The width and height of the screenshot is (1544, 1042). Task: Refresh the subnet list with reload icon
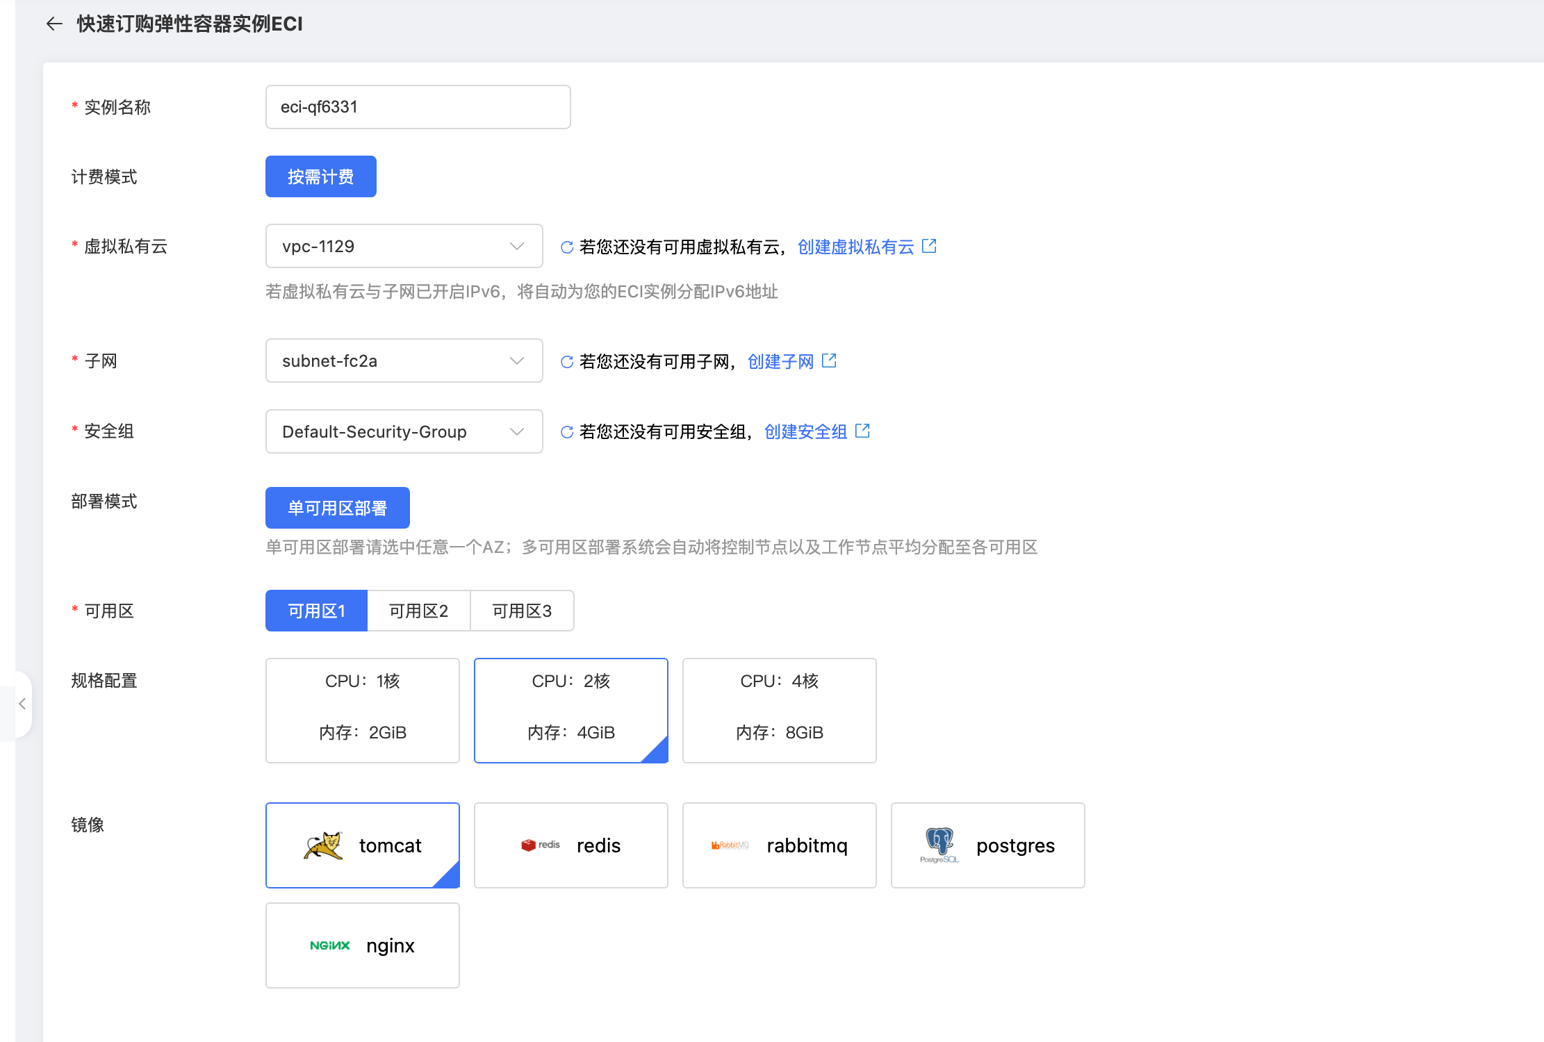point(567,362)
